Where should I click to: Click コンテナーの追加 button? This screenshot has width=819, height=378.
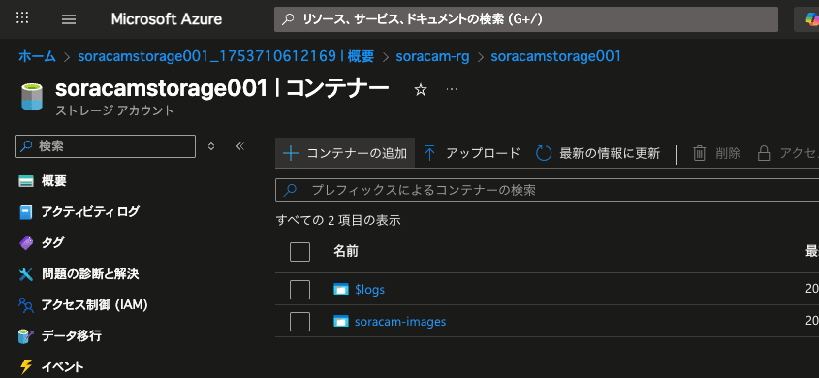click(x=345, y=153)
